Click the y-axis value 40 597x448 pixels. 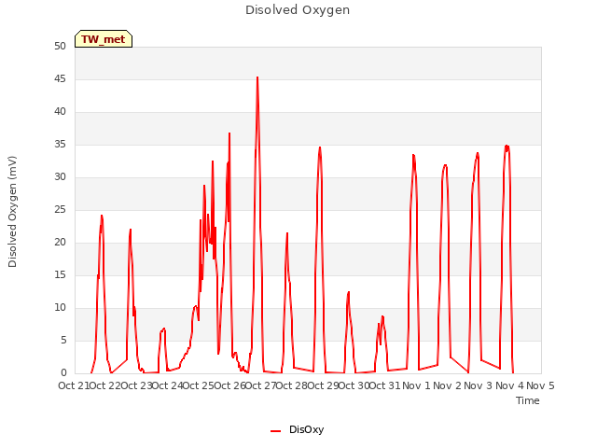pyautogui.click(x=60, y=112)
